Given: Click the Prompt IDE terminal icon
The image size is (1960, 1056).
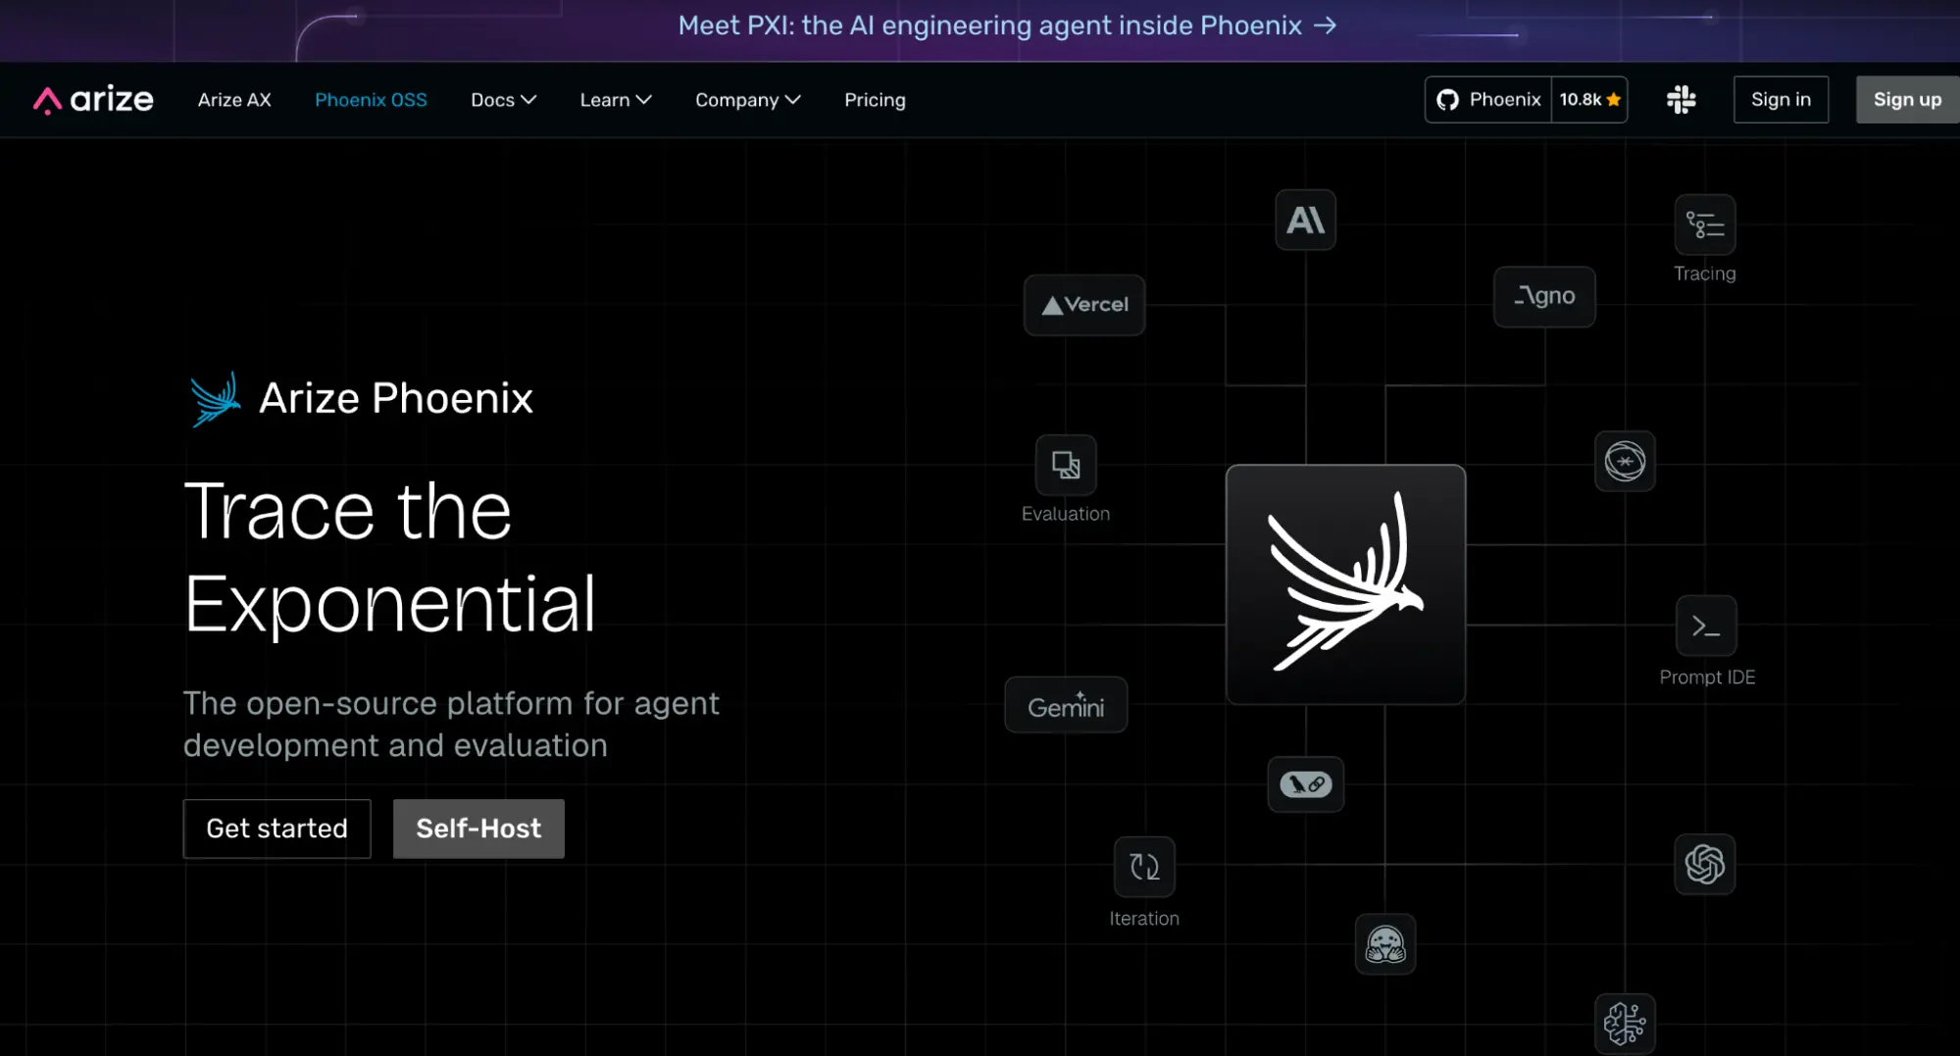Looking at the screenshot, I should click(x=1706, y=626).
